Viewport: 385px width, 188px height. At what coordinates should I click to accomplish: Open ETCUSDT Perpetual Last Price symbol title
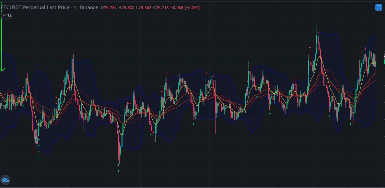click(35, 7)
